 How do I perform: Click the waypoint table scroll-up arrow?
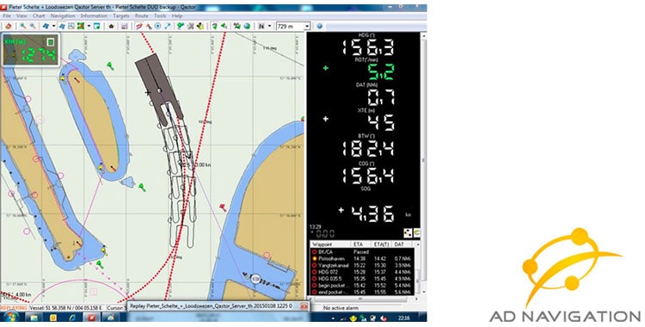click(x=417, y=244)
